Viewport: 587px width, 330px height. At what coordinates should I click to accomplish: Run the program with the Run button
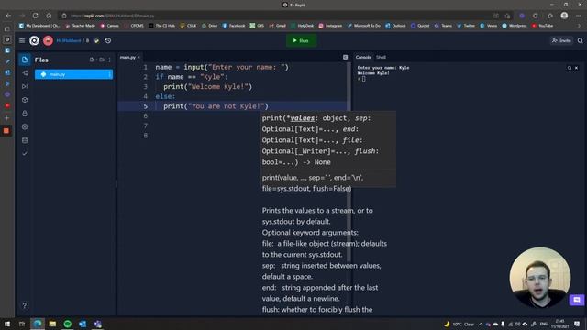(x=302, y=40)
